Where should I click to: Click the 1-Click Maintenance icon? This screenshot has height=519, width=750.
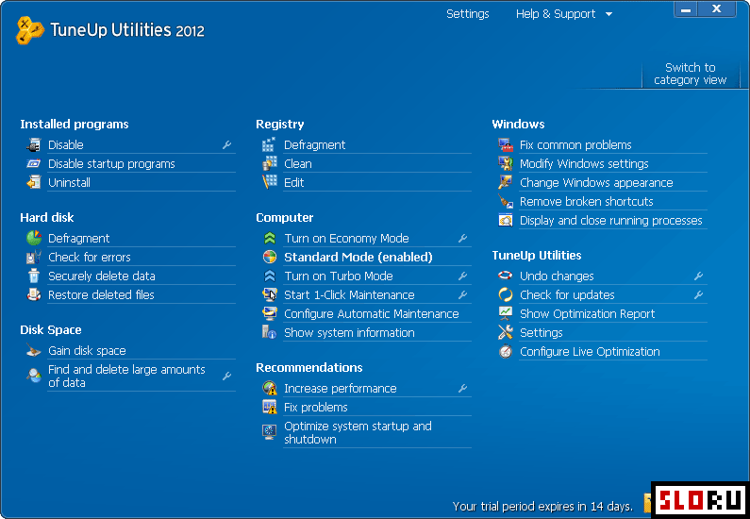[x=270, y=294]
